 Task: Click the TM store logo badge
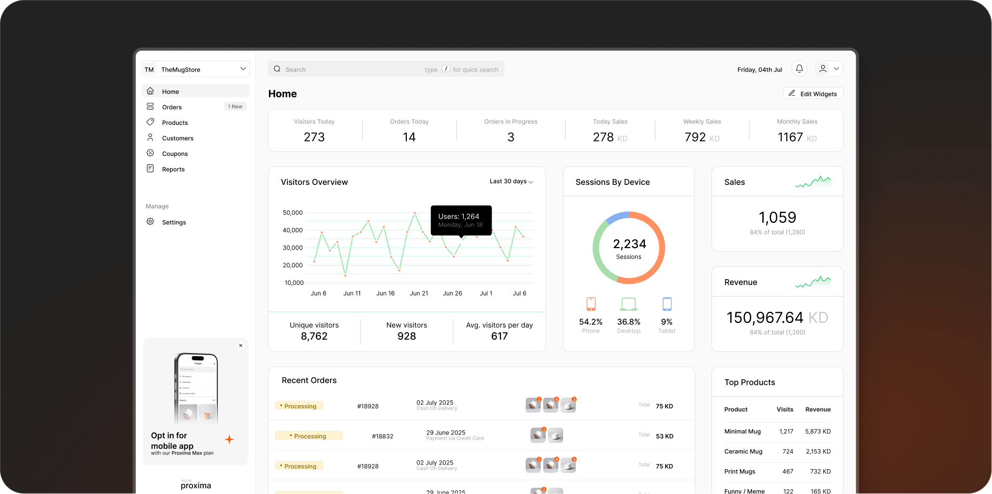coord(149,70)
